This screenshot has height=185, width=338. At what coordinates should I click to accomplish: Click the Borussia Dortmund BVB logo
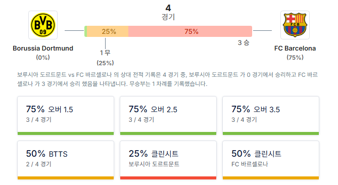coord(43,25)
